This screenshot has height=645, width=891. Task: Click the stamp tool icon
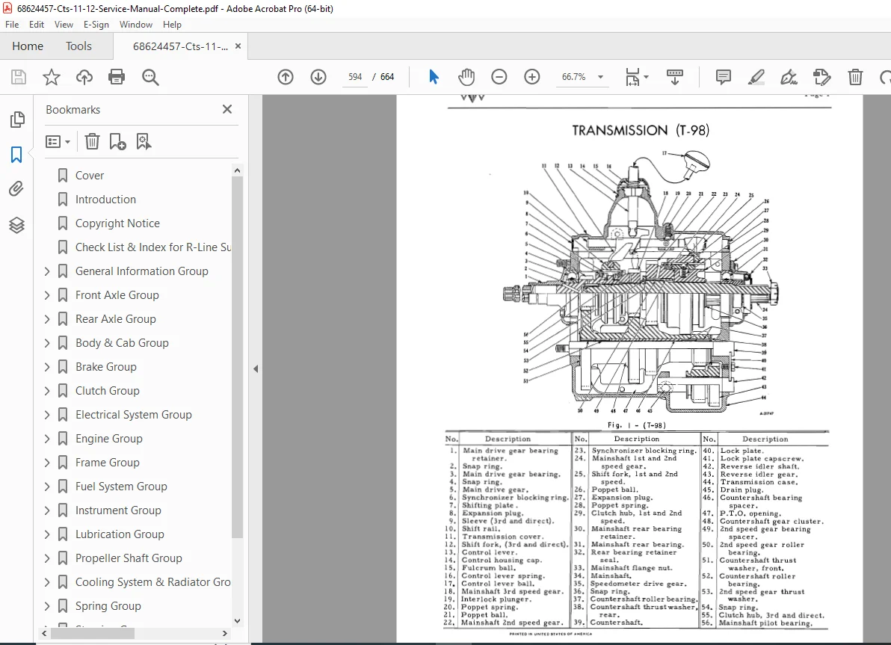click(821, 77)
